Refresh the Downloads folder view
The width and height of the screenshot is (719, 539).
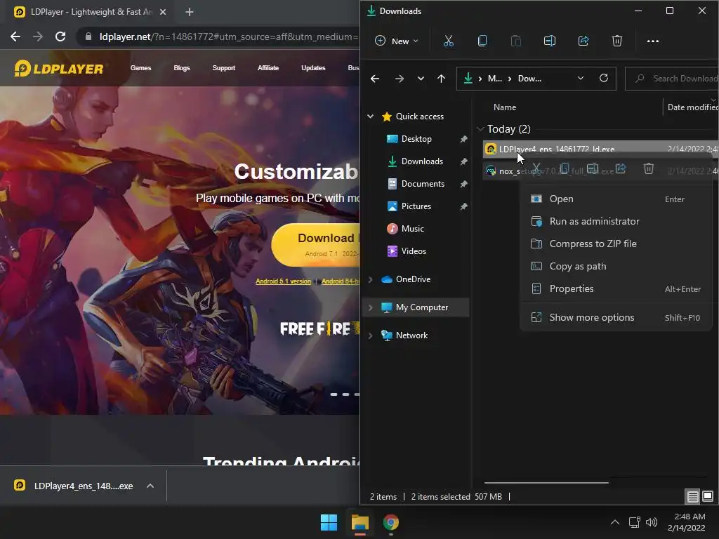603,79
